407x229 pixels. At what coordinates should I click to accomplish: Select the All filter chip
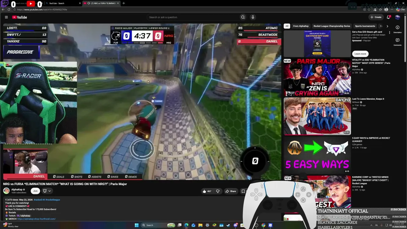(287, 26)
